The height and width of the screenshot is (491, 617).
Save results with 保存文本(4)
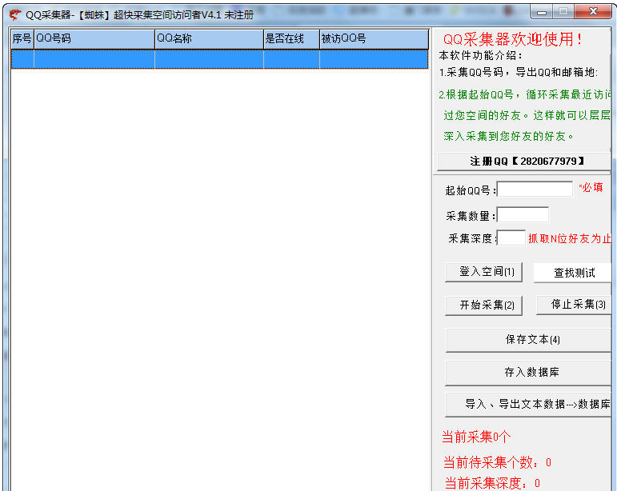point(528,340)
